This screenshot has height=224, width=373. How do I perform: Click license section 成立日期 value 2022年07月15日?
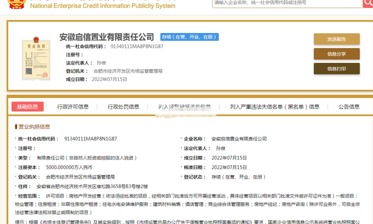(229, 158)
